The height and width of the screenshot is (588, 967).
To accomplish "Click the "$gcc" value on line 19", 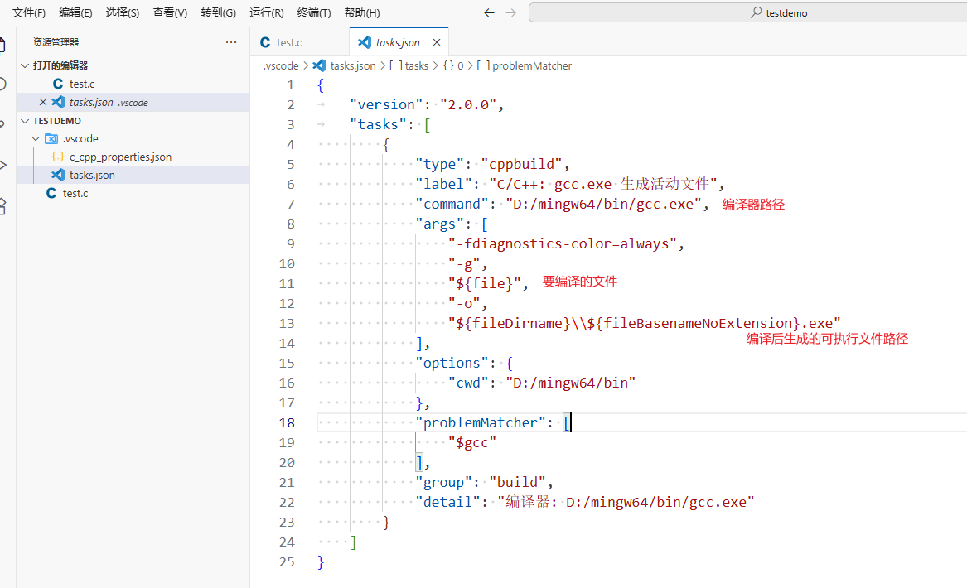I will pos(471,442).
